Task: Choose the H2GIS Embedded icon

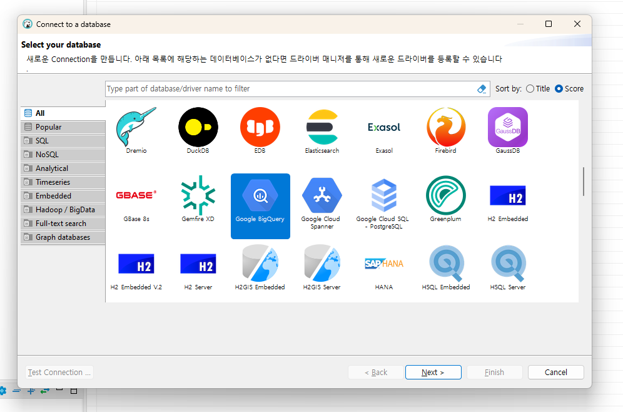Action: click(x=260, y=264)
